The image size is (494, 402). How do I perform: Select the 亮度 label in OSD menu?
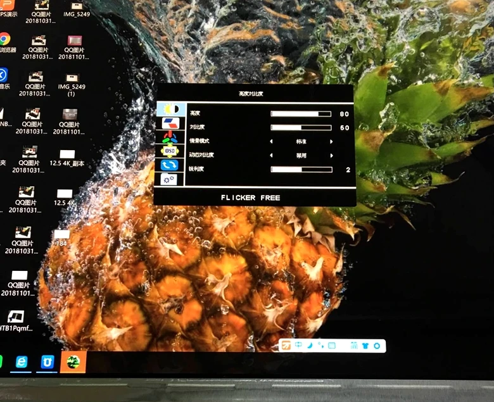coord(195,113)
